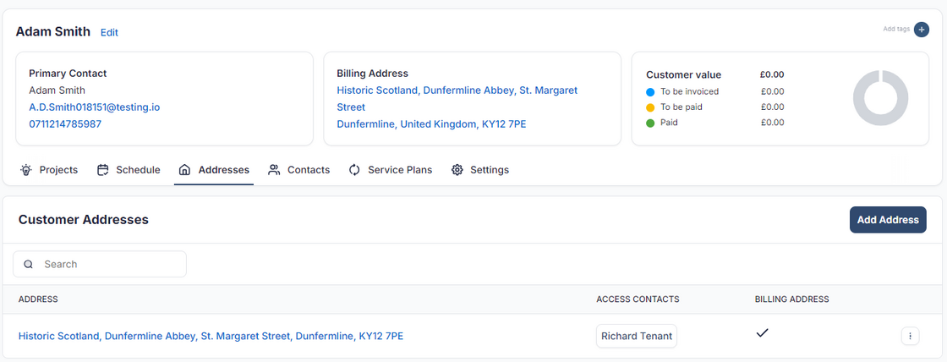Focus the address Search field
947x362 pixels.
tap(110, 265)
